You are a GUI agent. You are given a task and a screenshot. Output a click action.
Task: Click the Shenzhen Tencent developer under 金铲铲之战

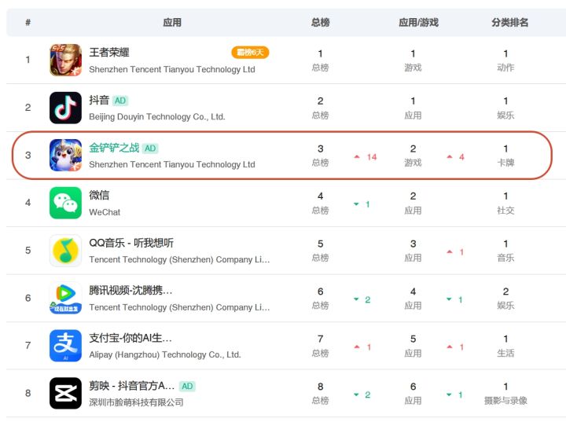coord(172,164)
